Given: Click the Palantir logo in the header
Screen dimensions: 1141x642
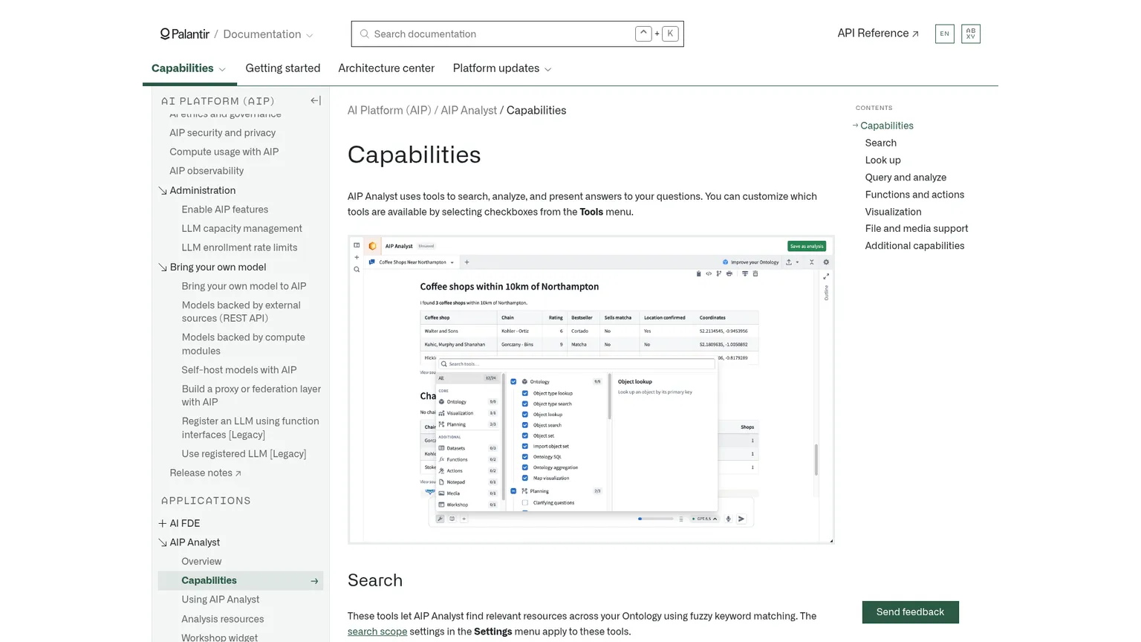Looking at the screenshot, I should 185,34.
